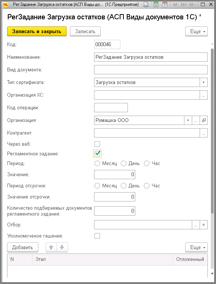This screenshot has width=216, height=284.
Task: Expand the Тип сертификата dropdown
Action: pos(204,83)
